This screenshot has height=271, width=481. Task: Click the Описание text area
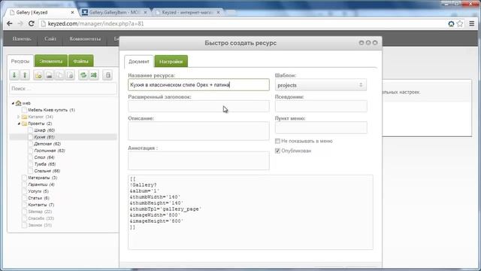198,131
